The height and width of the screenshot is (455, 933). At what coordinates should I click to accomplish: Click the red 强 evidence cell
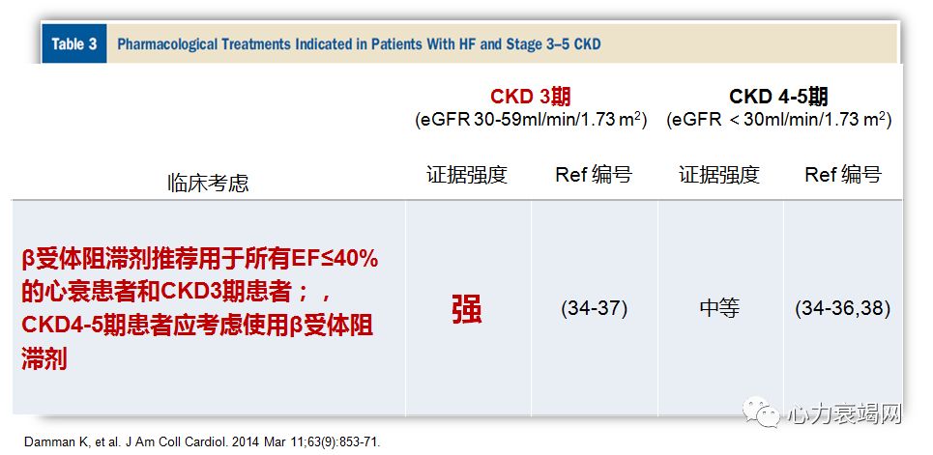(x=466, y=309)
